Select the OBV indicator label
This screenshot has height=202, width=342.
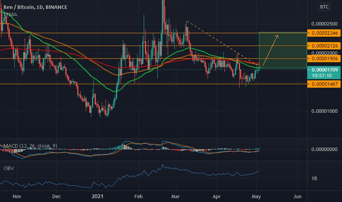coord(9,168)
